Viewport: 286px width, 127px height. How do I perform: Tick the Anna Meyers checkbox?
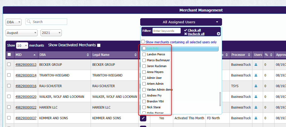pyautogui.click(x=144, y=72)
